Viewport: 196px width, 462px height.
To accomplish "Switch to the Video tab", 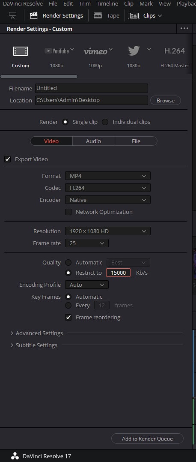I will point(51,141).
